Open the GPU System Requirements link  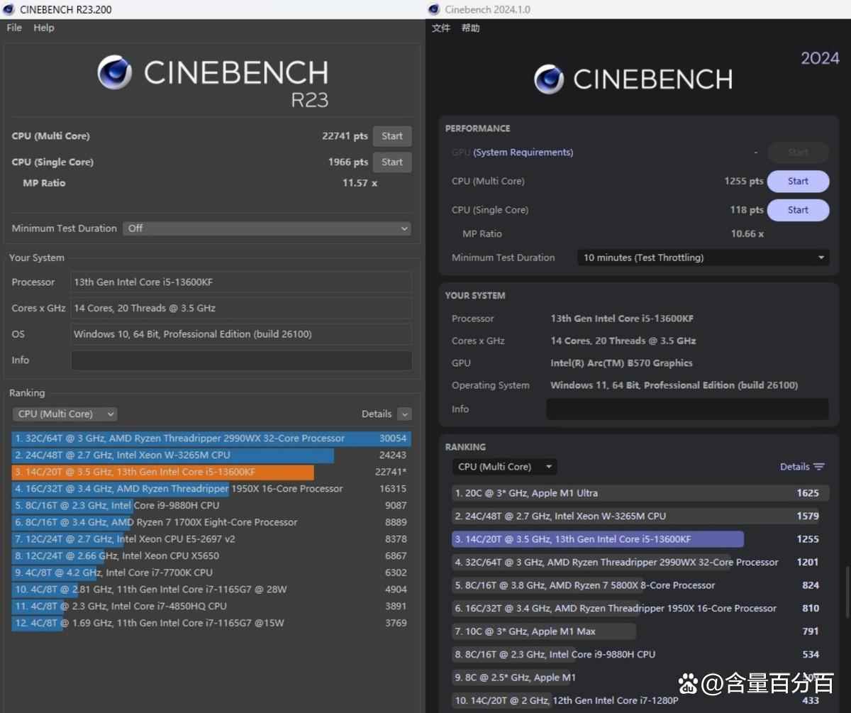(523, 153)
